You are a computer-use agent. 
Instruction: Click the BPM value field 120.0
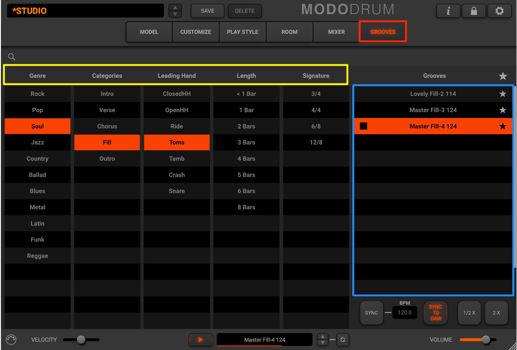(405, 312)
